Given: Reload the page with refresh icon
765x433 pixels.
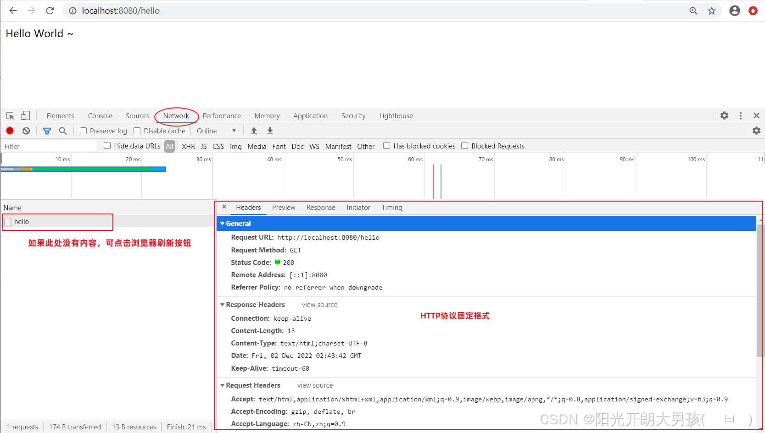Looking at the screenshot, I should click(x=50, y=11).
